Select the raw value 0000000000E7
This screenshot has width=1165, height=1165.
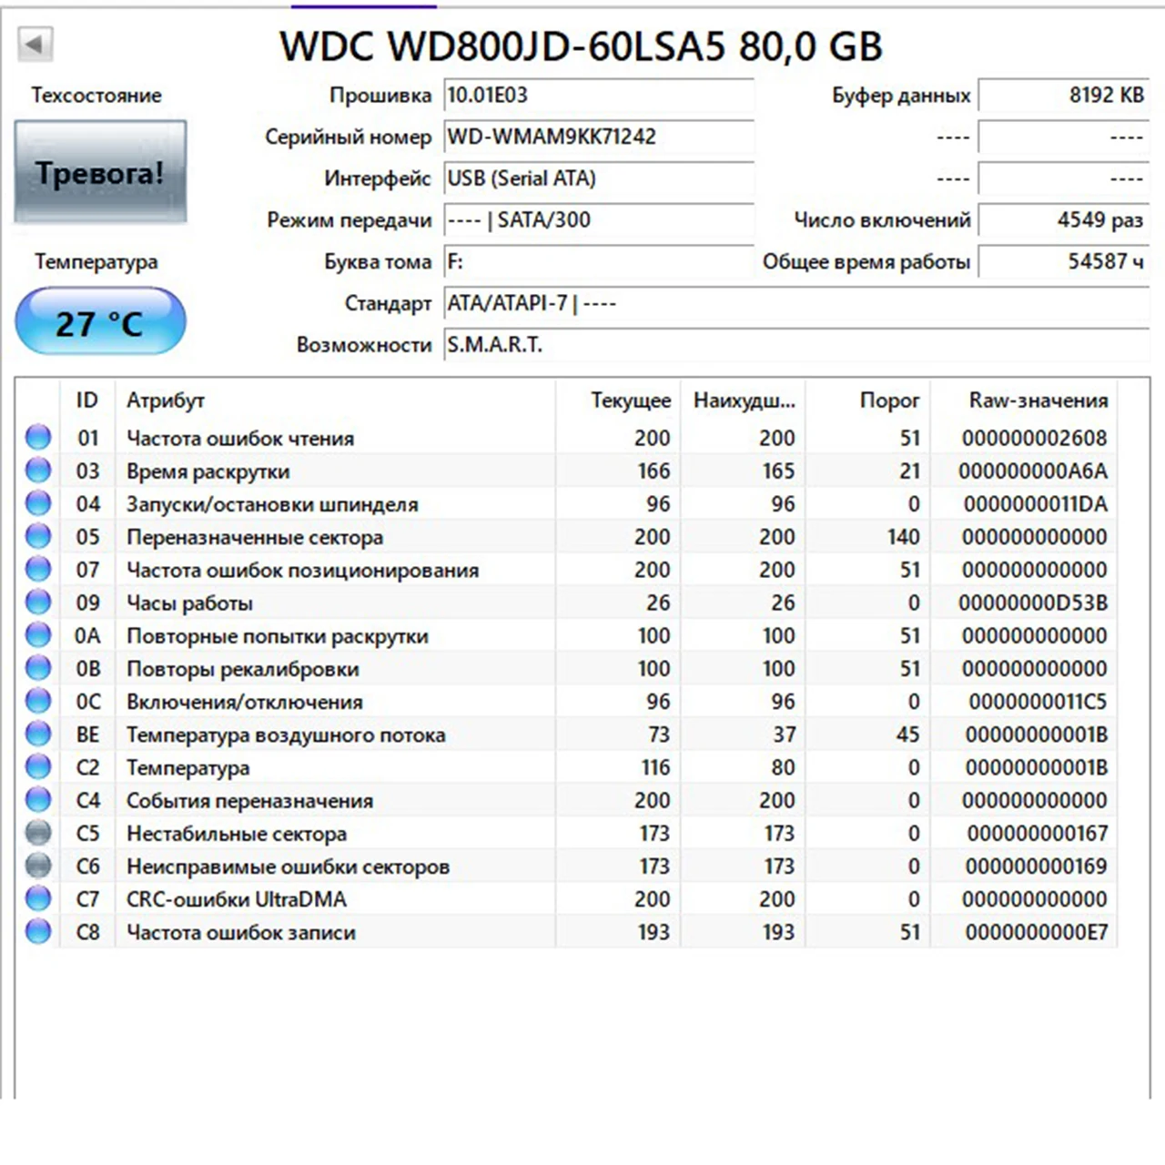(1037, 932)
